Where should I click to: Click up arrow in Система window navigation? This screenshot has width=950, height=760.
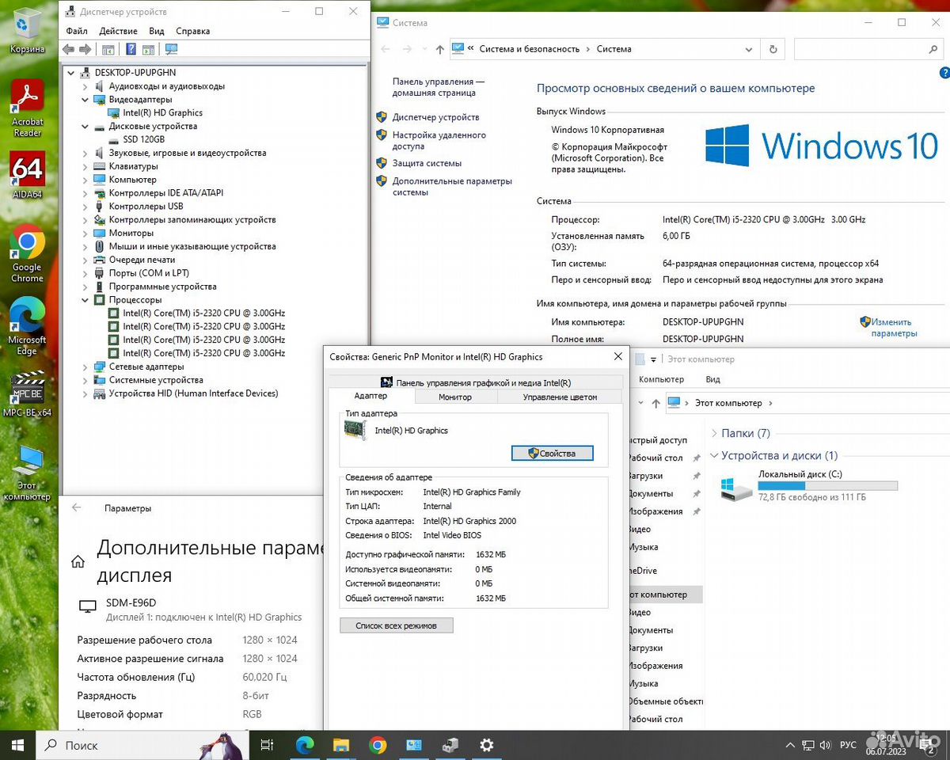point(440,49)
